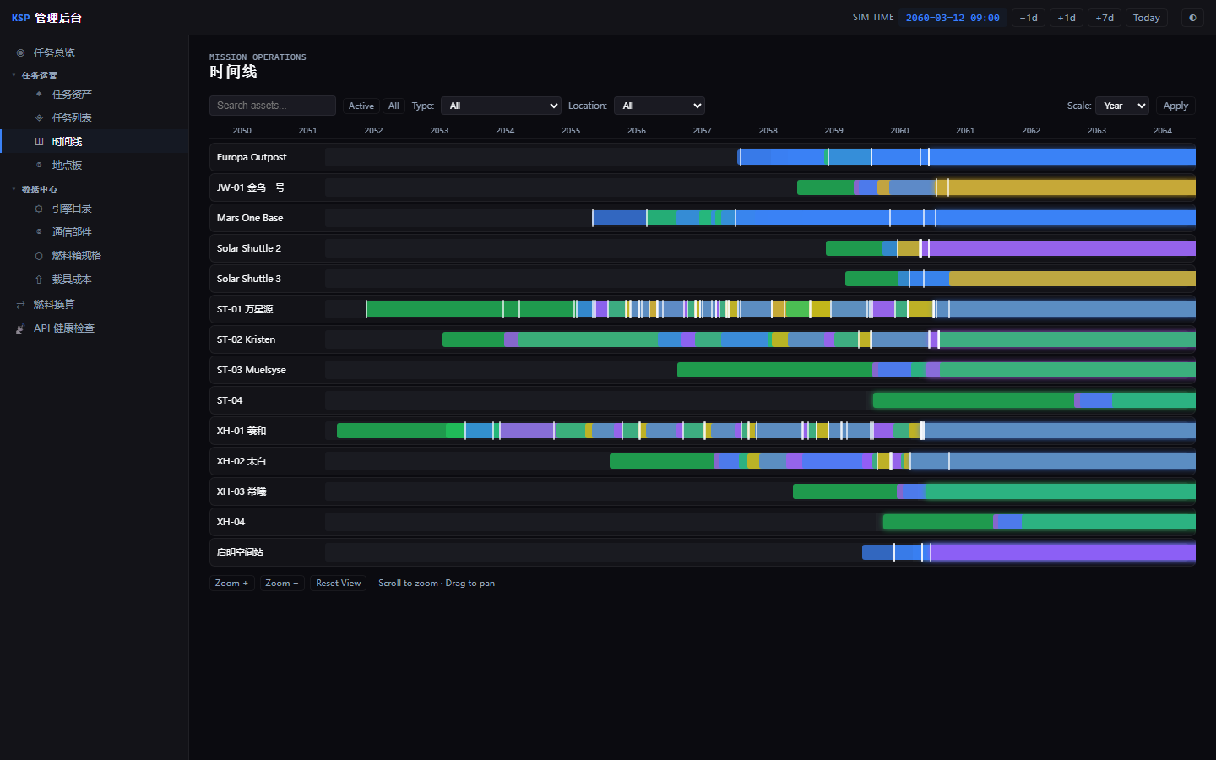The height and width of the screenshot is (760, 1216).
Task: Click the 燃料箱规格 sidebar icon
Action: (39, 255)
